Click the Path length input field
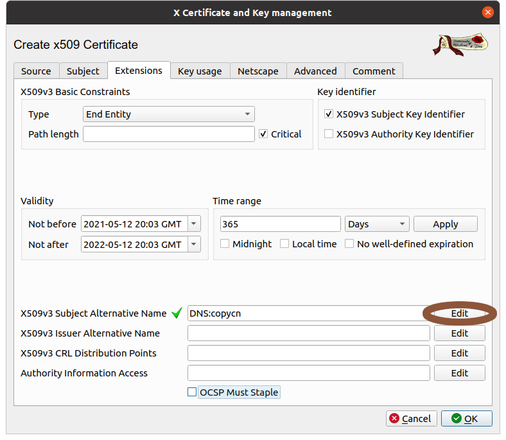The width and height of the screenshot is (506, 440). coord(169,134)
